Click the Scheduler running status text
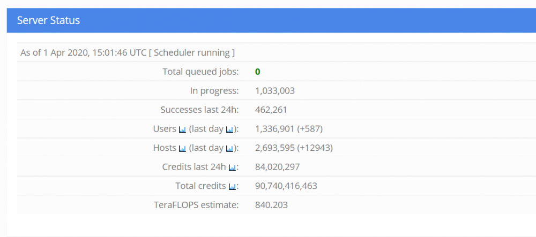Image resolution: width=536 pixels, height=237 pixels. [192, 53]
